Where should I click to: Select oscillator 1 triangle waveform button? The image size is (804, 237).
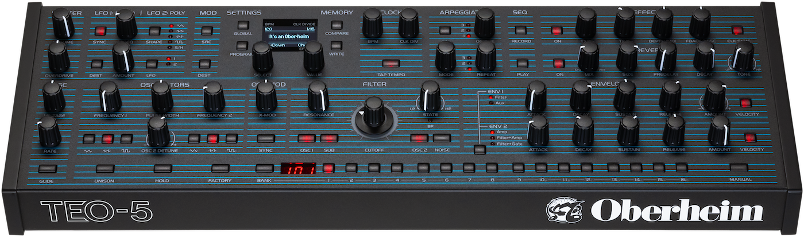click(x=88, y=138)
